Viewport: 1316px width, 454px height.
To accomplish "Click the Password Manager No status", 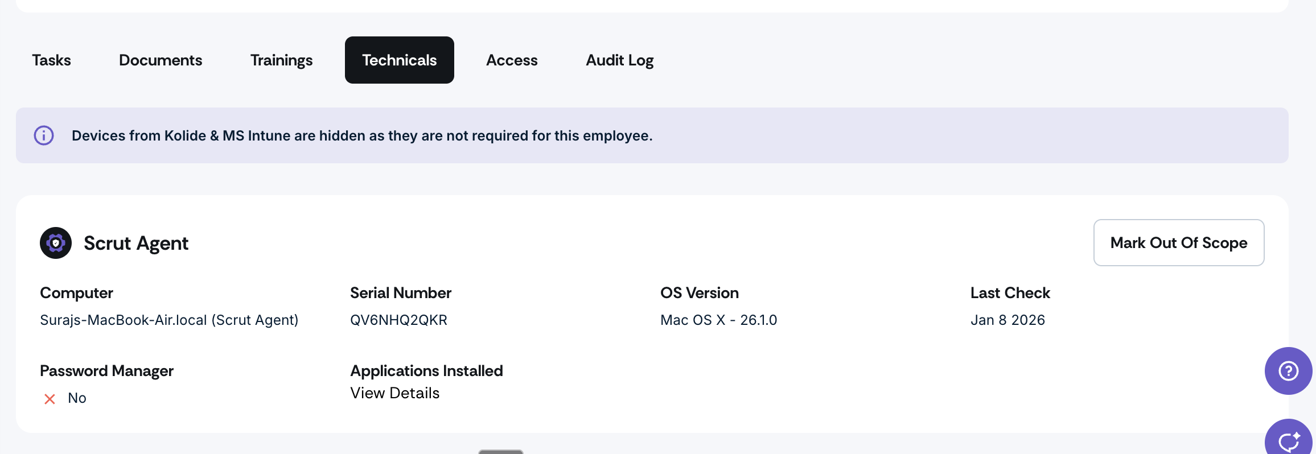I will [x=77, y=398].
